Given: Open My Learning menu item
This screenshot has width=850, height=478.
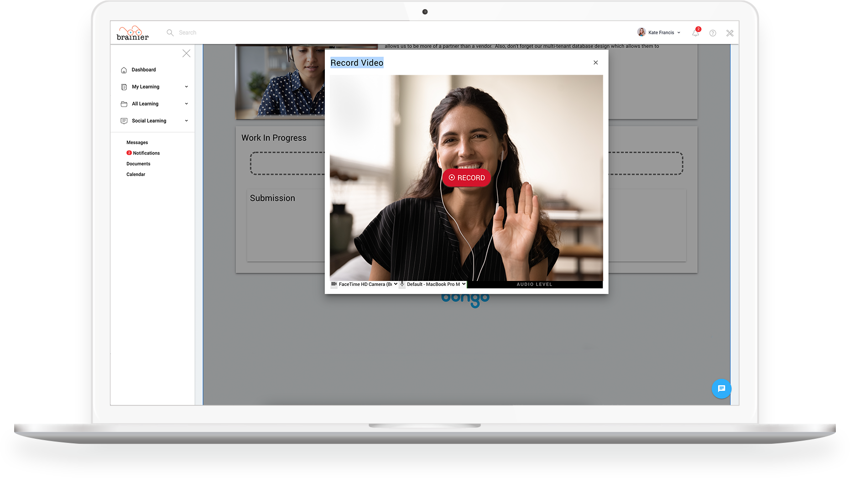Looking at the screenshot, I should pos(146,87).
